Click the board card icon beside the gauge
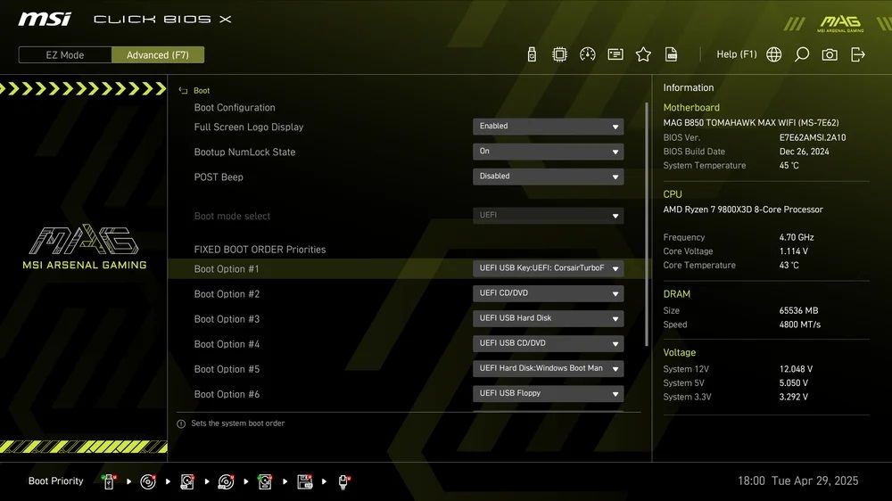 pyautogui.click(x=615, y=54)
